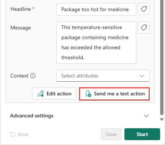
Task: Open the Select attributes dropdown
Action: [x=103, y=76]
